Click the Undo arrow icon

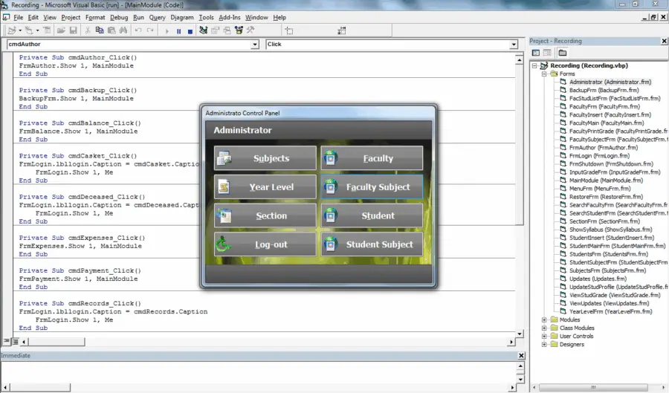tap(138, 30)
